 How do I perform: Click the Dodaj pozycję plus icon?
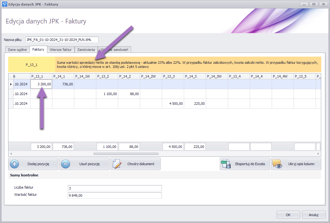15,164
